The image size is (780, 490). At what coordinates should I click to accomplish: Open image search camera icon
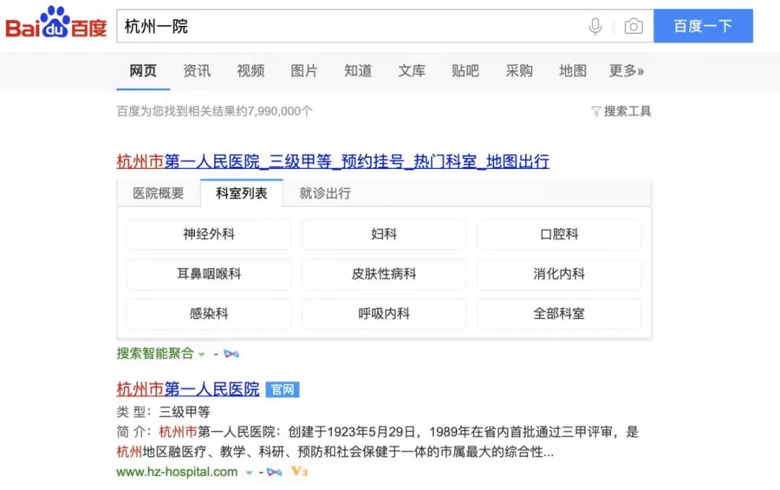(x=633, y=26)
